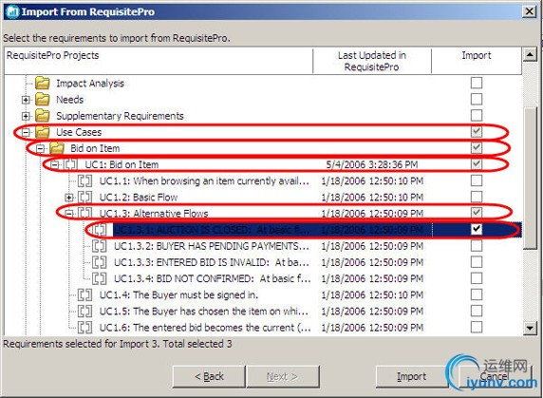Select UC1.4: The Buyer must be signed in
The height and width of the screenshot is (398, 543).
click(178, 294)
